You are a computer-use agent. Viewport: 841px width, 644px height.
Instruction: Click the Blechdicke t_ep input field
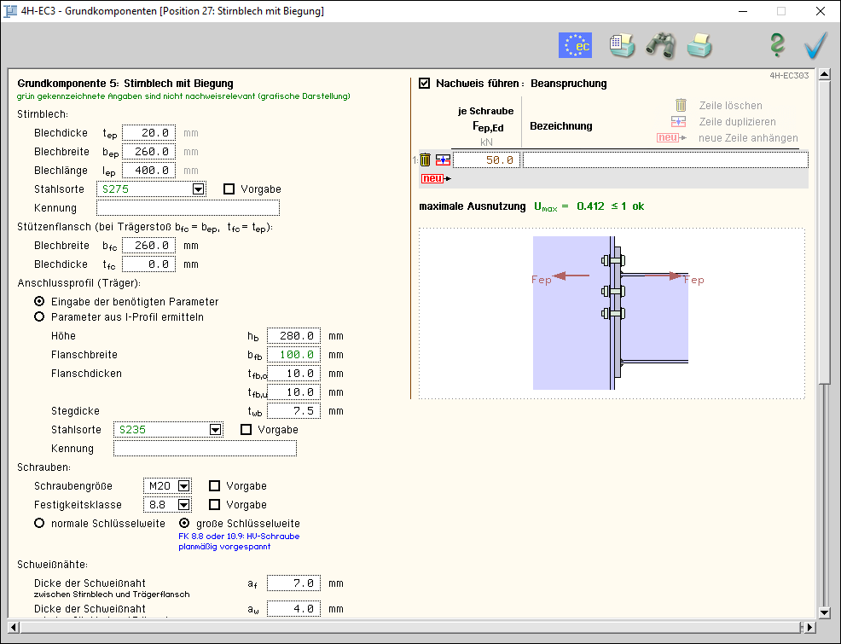[148, 133]
